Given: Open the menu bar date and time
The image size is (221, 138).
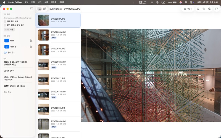Looking at the screenshot, I should click(x=207, y=2).
